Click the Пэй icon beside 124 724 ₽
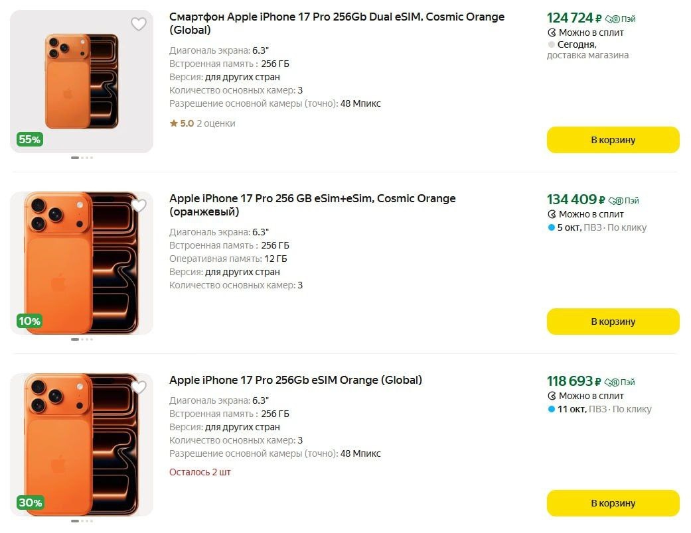The width and height of the screenshot is (691, 533). [x=613, y=19]
